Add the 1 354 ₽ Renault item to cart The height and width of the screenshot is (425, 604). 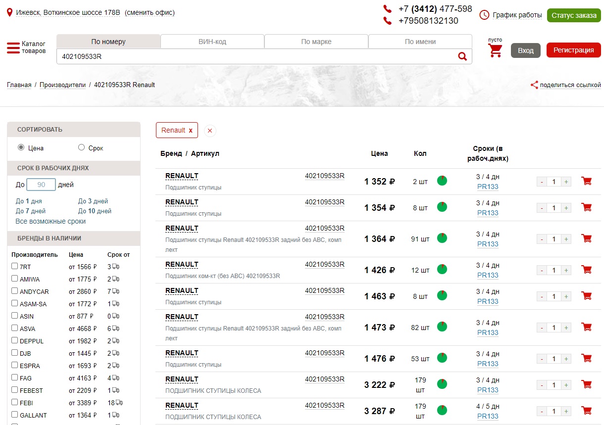coord(587,208)
